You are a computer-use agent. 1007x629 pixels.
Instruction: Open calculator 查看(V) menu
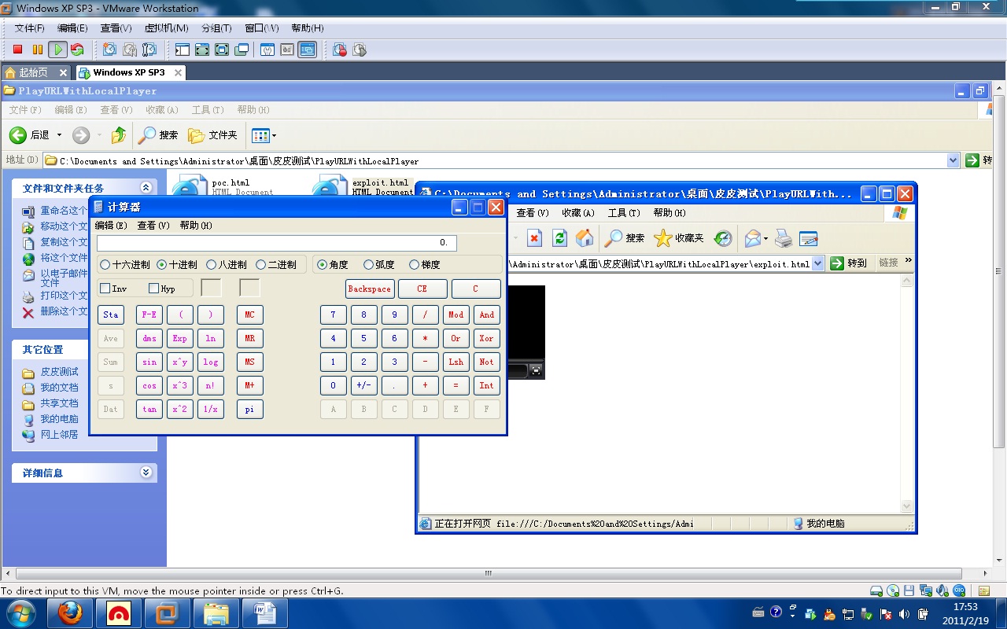(153, 226)
